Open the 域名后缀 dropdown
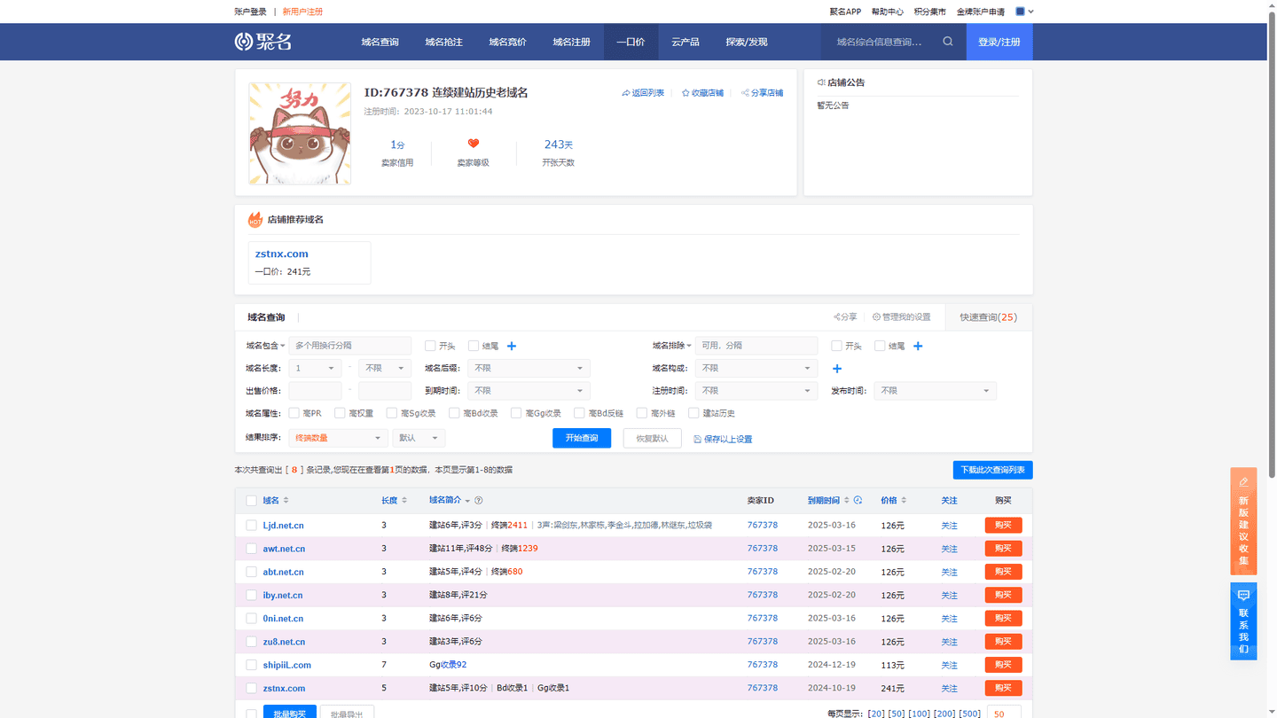1277x718 pixels. coord(529,369)
